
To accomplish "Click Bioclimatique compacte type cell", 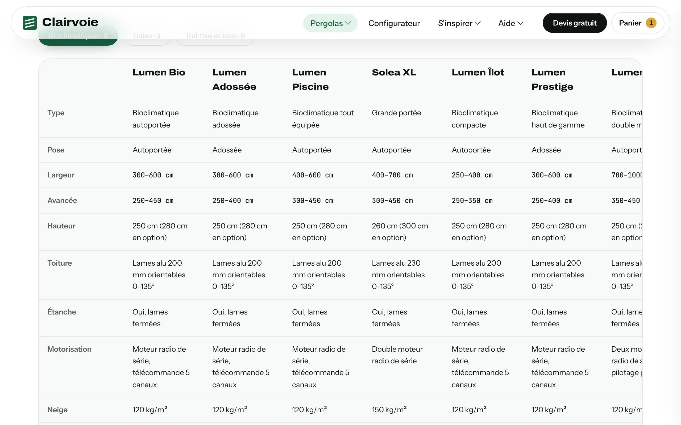I will (x=475, y=119).
